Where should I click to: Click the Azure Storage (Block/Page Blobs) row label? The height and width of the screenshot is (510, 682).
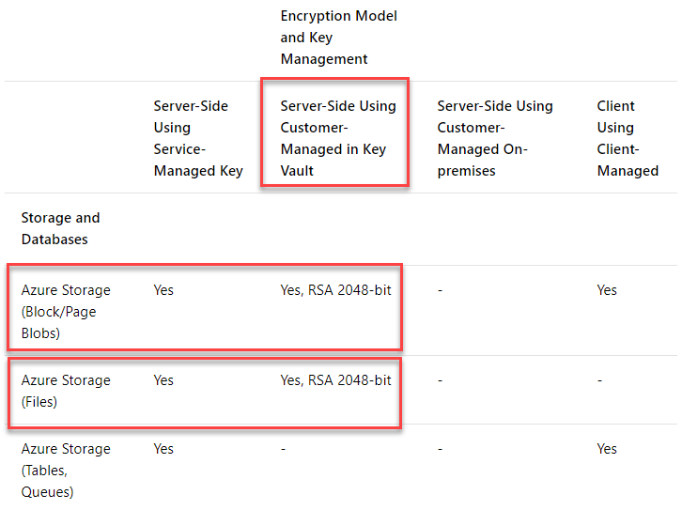[66, 312]
